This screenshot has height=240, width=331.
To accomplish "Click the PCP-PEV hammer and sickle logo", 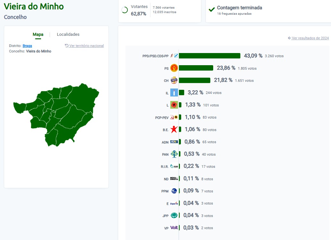I will click(x=174, y=117).
